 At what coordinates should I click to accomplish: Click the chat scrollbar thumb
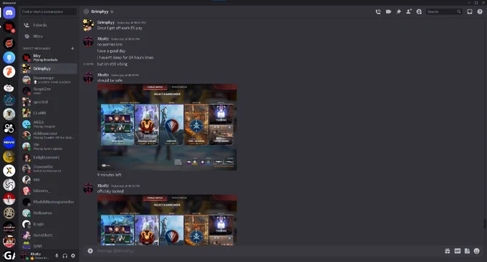(x=485, y=223)
